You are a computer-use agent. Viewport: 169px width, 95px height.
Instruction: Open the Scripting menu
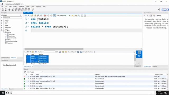[39, 7]
